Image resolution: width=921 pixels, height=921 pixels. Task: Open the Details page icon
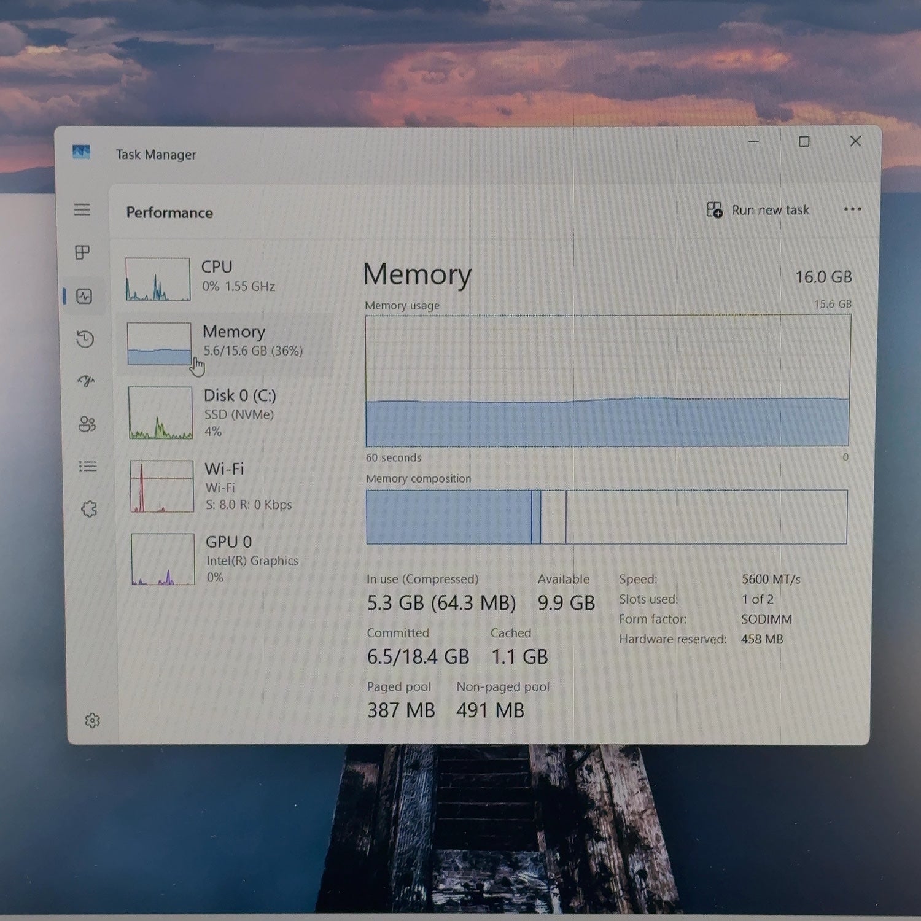tap(88, 467)
